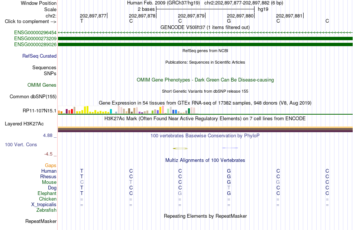
Task: Open the Common dbSNP(155) track label
Action: pos(33,96)
